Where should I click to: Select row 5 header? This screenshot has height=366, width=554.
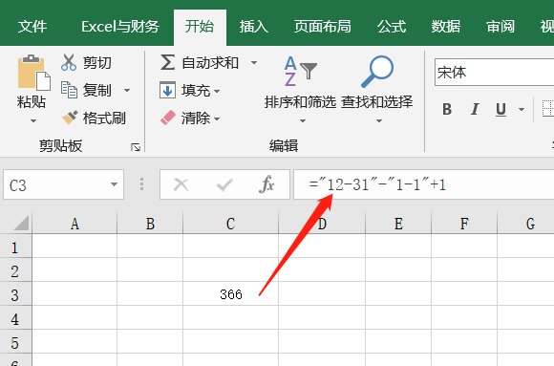coord(15,342)
